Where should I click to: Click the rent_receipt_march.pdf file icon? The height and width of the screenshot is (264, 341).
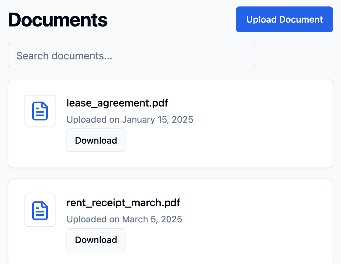pos(40,211)
